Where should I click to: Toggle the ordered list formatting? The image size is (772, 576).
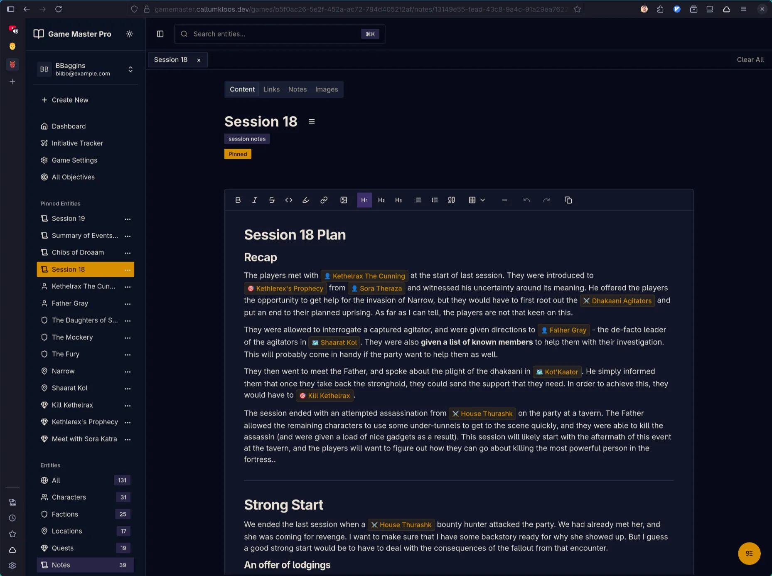pos(434,200)
